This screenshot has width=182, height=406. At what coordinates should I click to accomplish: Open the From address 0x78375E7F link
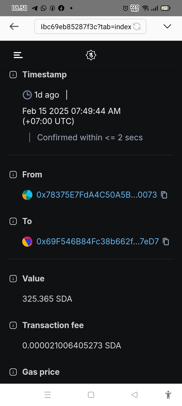tap(97, 195)
